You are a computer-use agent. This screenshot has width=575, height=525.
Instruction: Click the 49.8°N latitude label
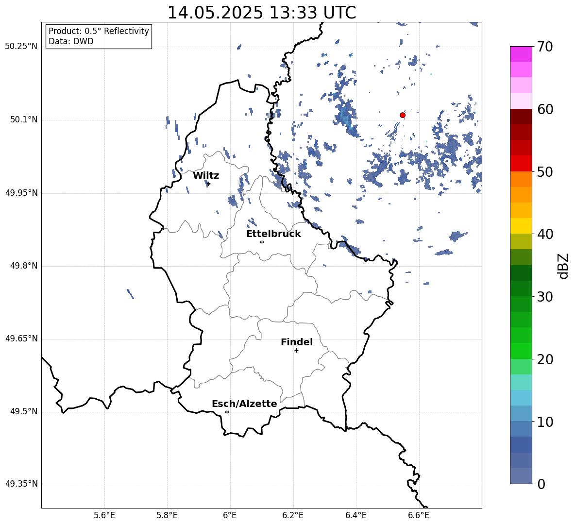[x=24, y=266]
